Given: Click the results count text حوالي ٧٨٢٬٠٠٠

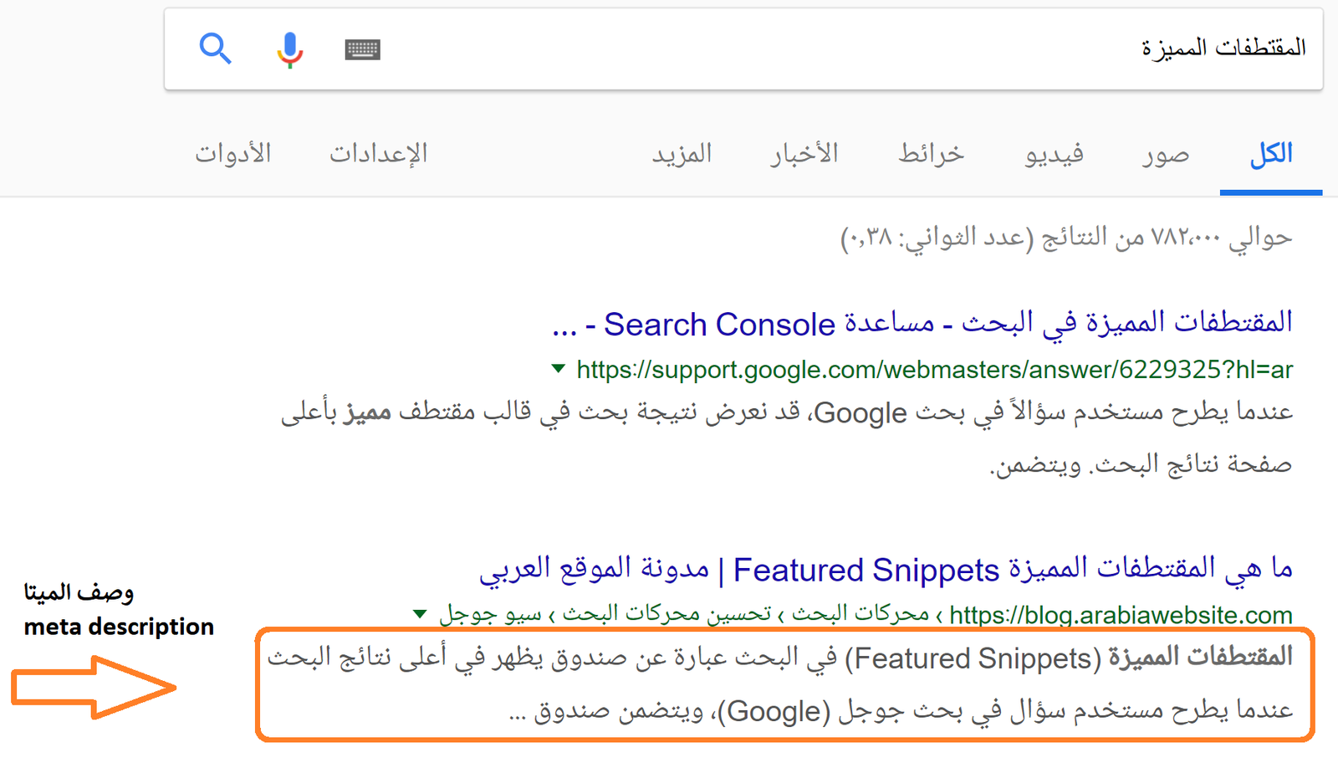Looking at the screenshot, I should pos(1066,238).
